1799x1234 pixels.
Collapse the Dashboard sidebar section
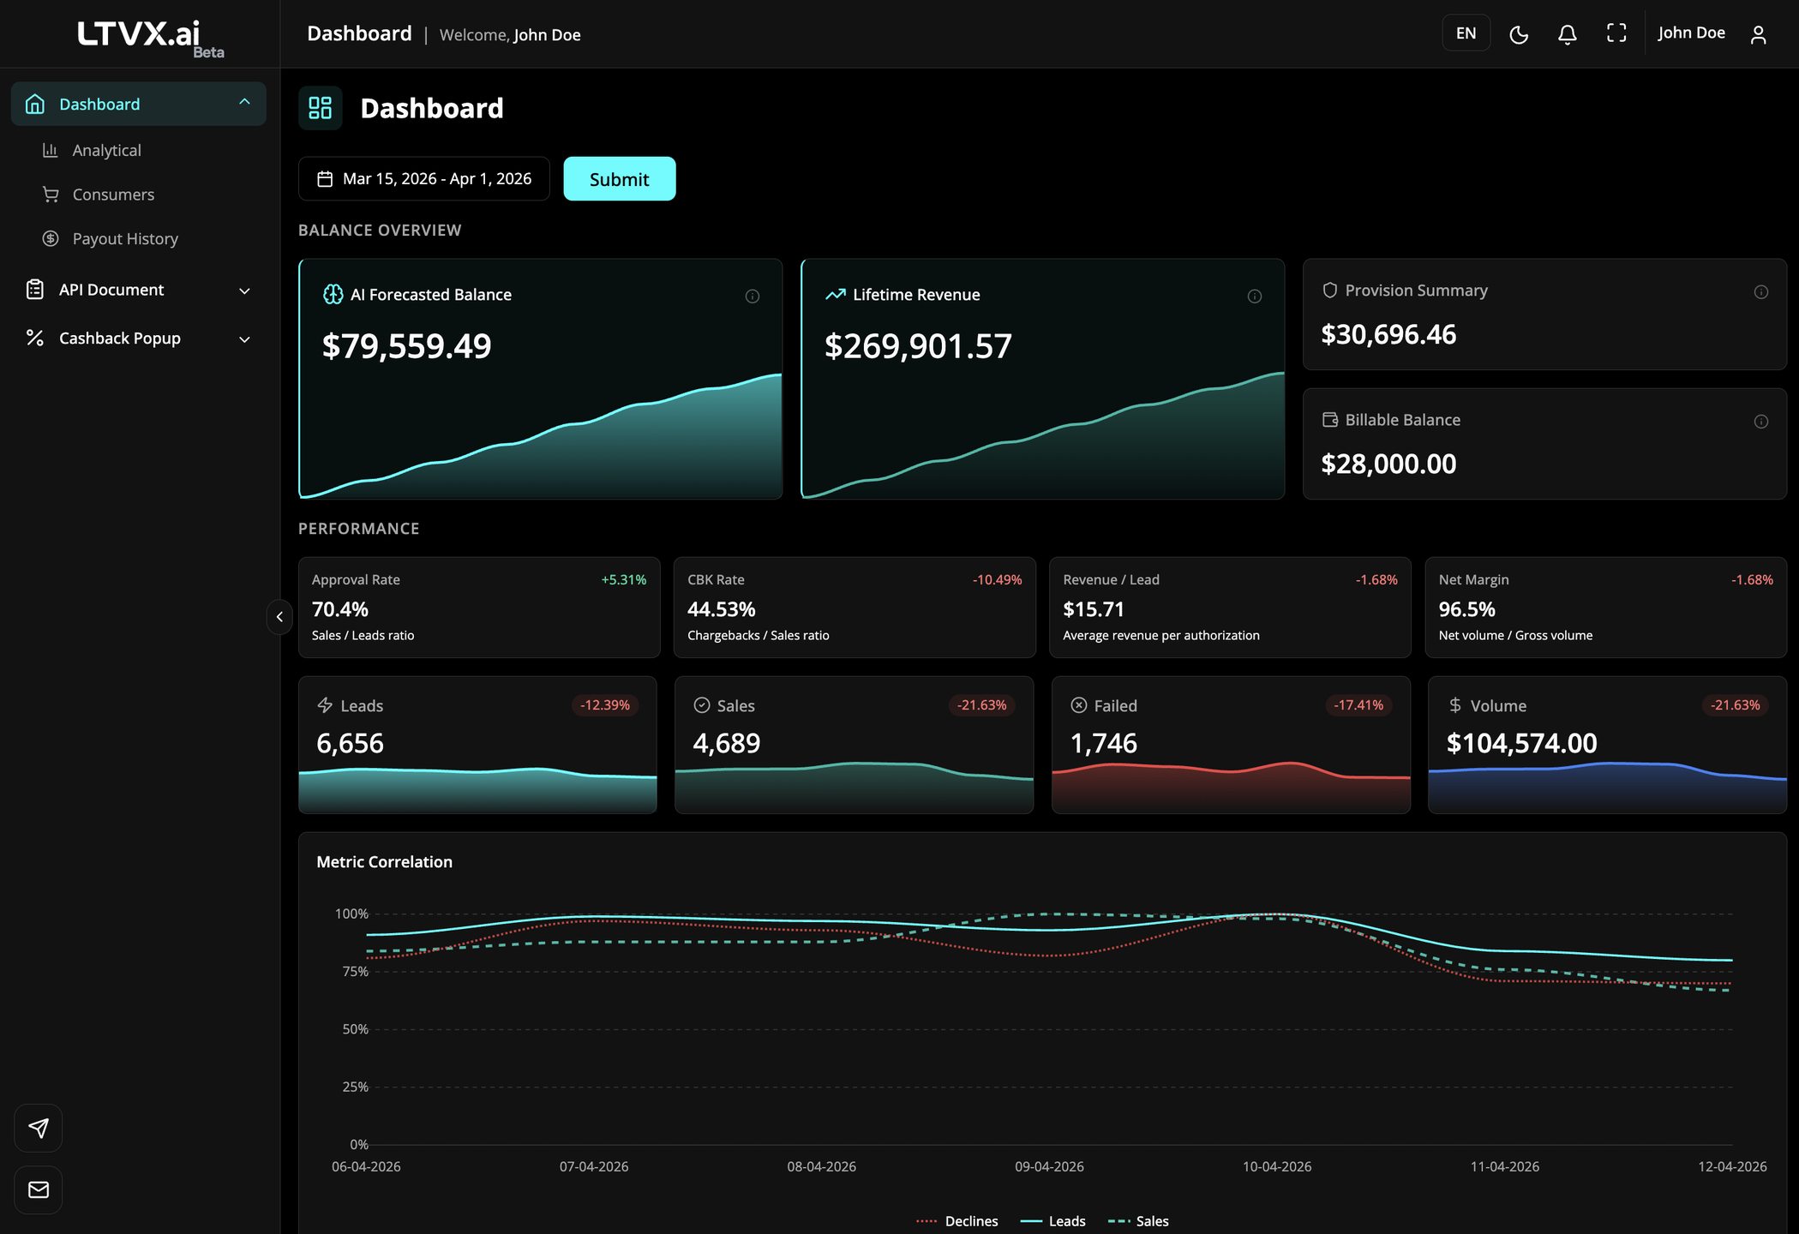[244, 103]
